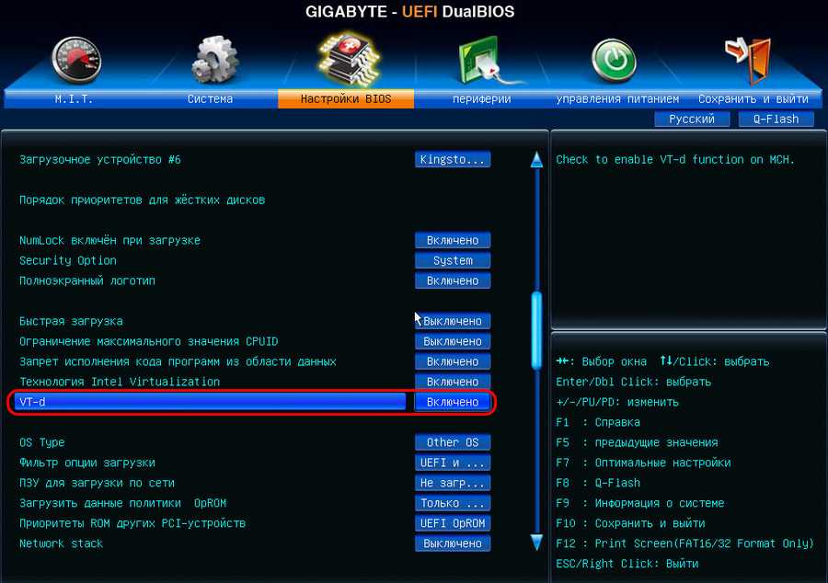
Task: Click scrollbar down arrow in settings list
Action: [537, 543]
